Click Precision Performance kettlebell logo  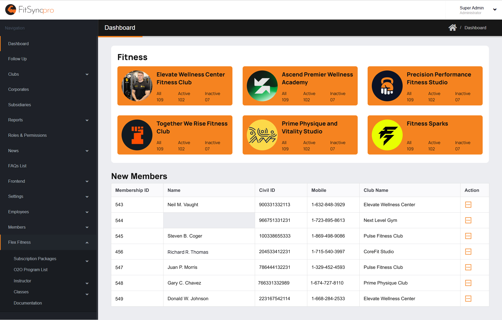(x=387, y=86)
